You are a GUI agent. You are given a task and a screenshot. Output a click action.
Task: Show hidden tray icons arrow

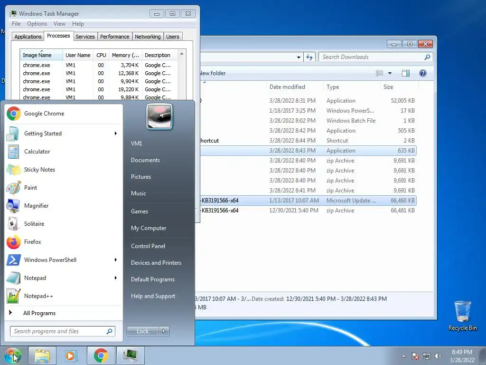(x=403, y=356)
